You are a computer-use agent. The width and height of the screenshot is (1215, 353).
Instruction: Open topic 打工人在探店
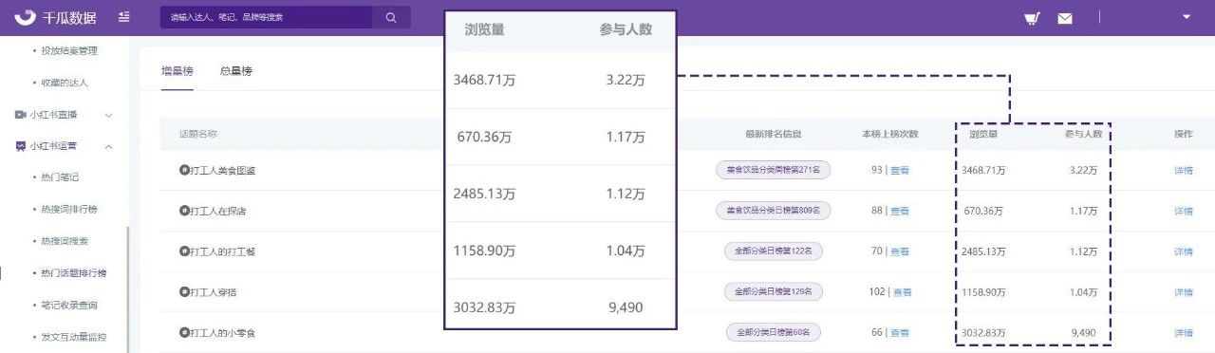point(218,211)
